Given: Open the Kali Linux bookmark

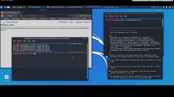Looking at the screenshot, I should 5,19.
